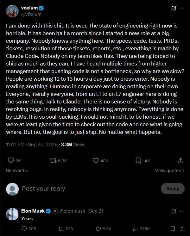Click the Grok icon on voxium's post

(x=174, y=8)
